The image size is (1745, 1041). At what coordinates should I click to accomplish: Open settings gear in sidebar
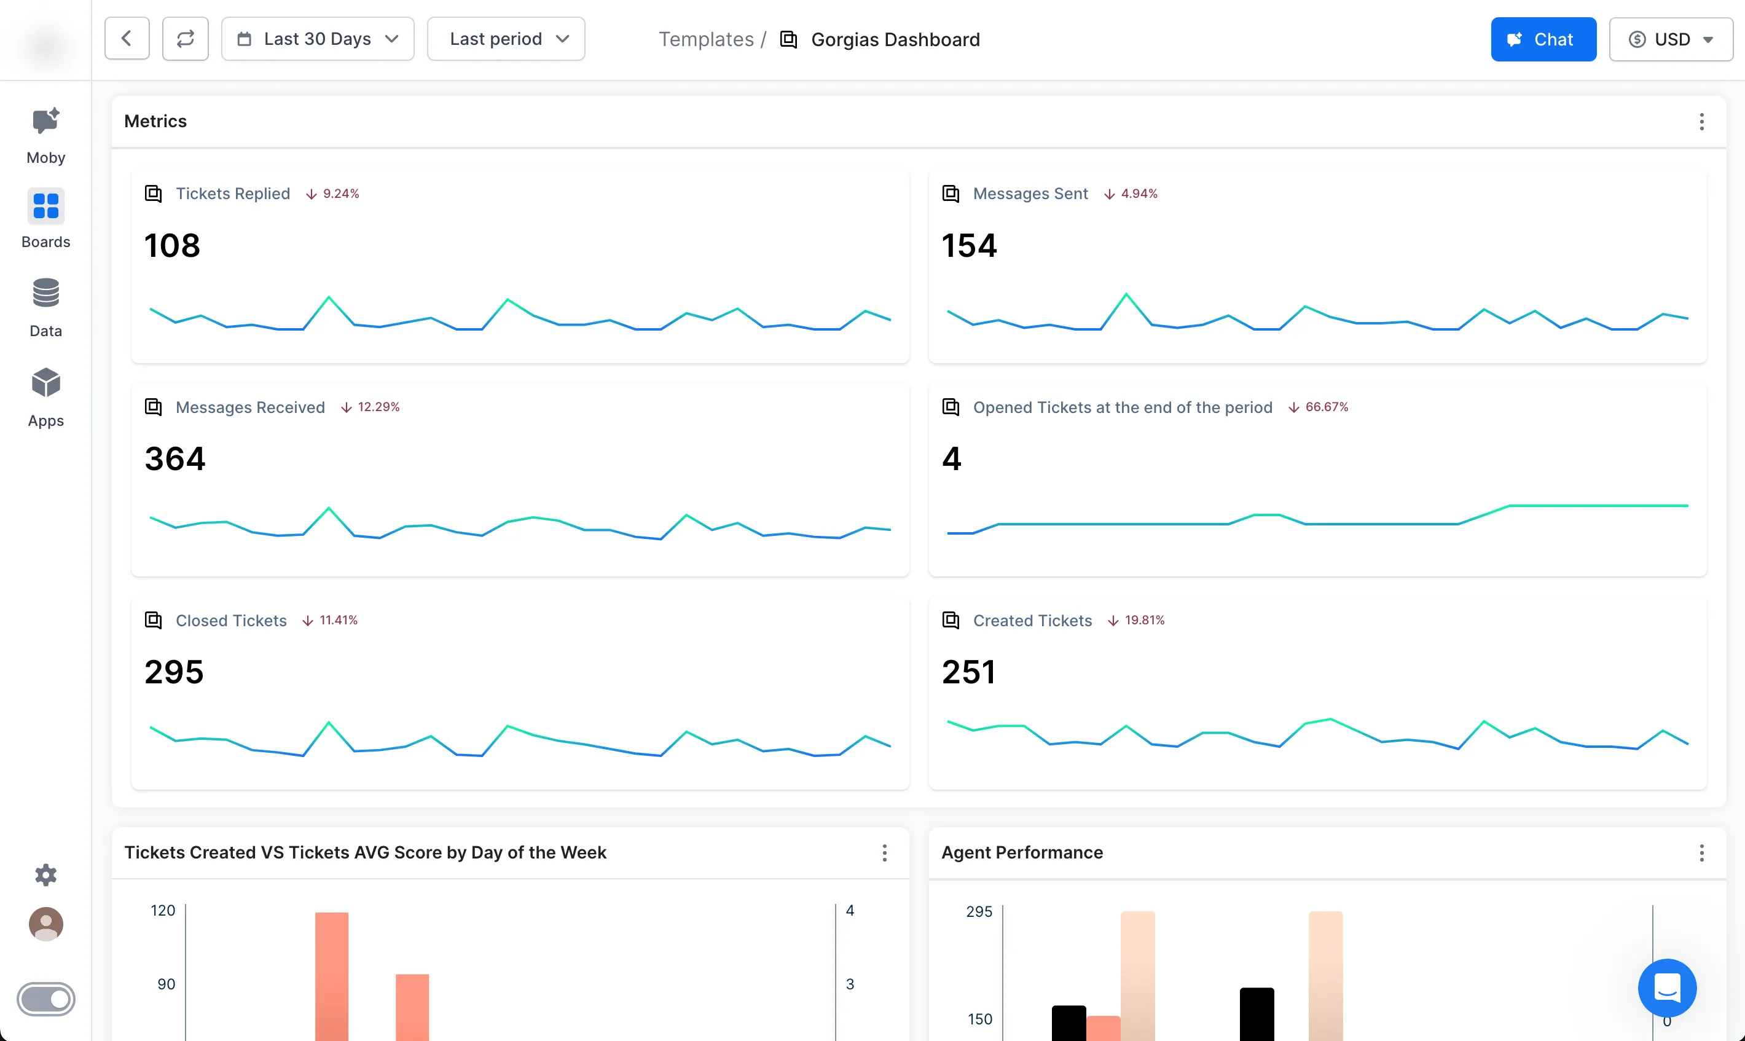(45, 874)
